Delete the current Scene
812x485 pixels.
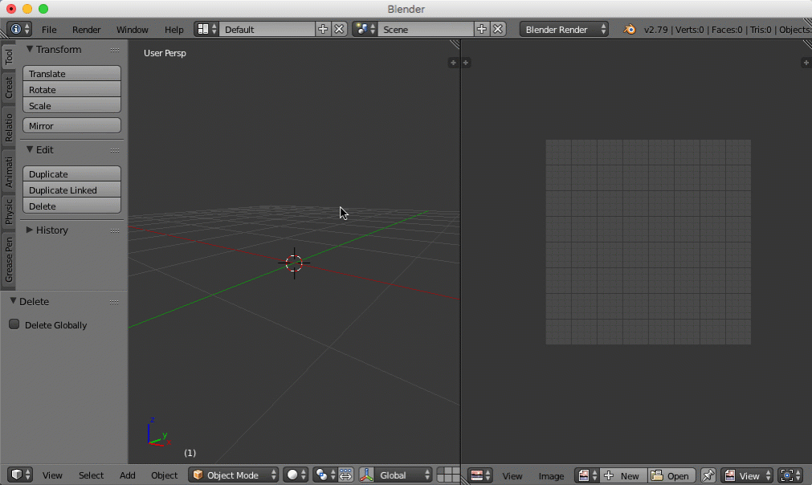click(498, 29)
